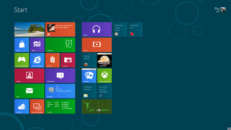Open the Mail tile
The height and width of the screenshot is (130, 231).
tap(29, 91)
